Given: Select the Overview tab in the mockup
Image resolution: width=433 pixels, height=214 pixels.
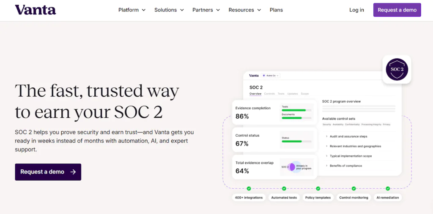Looking at the screenshot, I should point(255,94).
